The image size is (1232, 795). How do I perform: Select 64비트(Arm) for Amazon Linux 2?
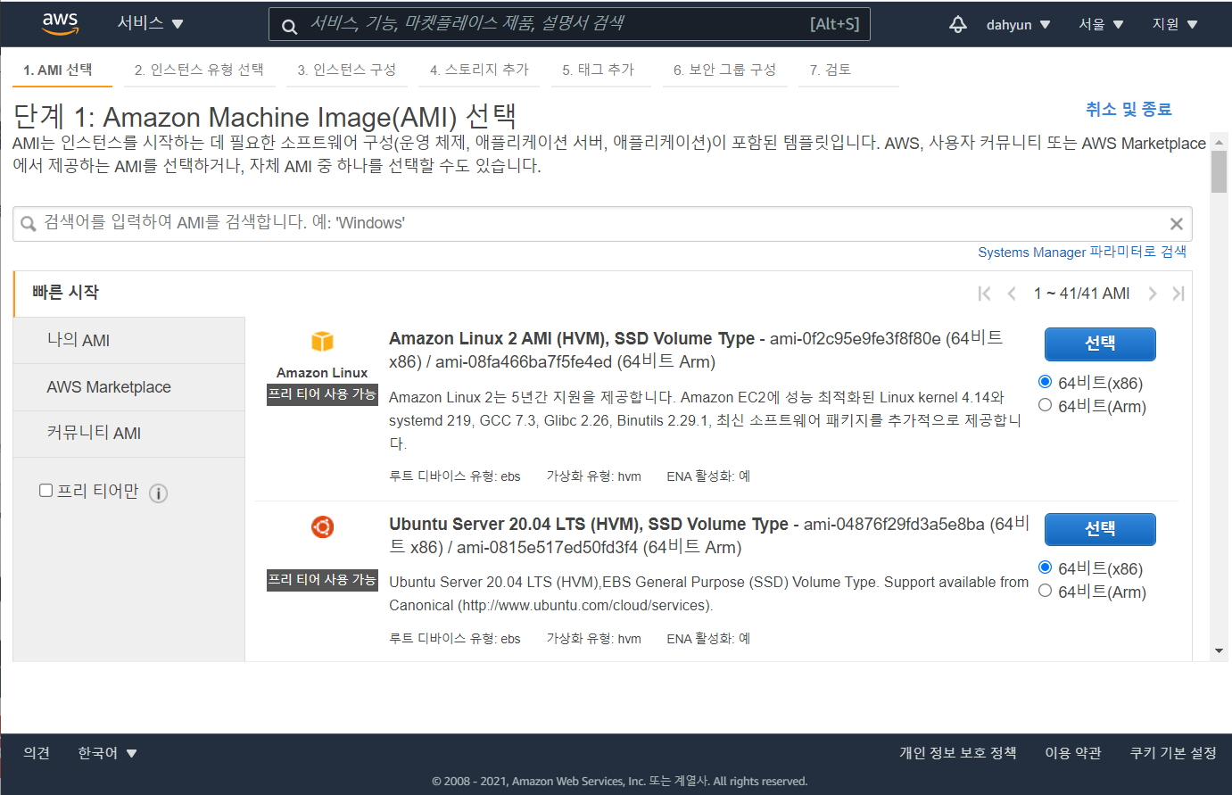1046,405
